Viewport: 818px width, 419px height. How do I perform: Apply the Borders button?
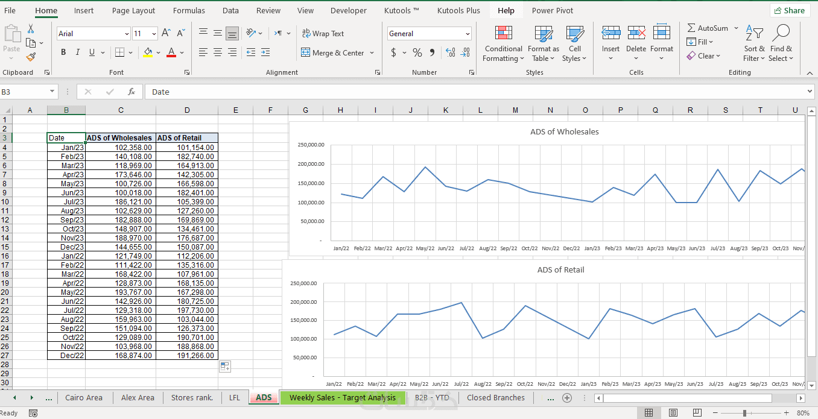tap(119, 52)
